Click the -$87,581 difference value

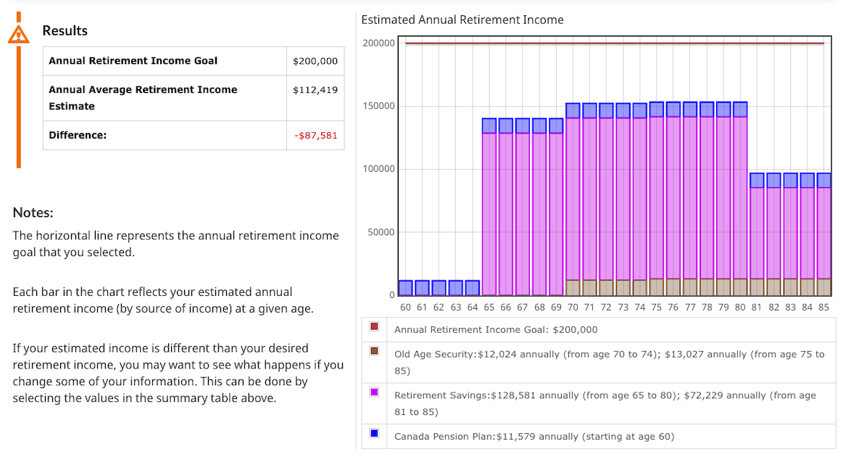[x=315, y=135]
